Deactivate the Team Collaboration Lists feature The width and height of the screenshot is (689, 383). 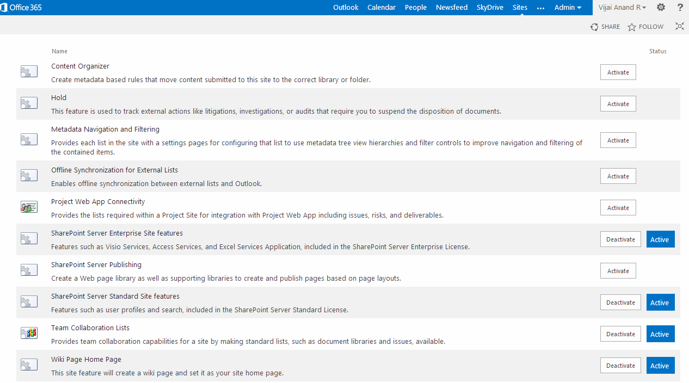[x=620, y=334]
